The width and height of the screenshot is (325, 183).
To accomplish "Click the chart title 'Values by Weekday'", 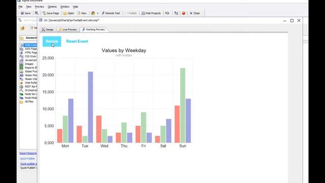I will click(124, 50).
